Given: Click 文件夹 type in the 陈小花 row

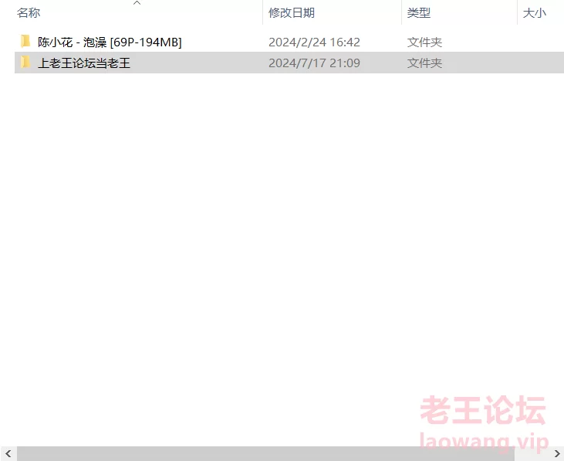Looking at the screenshot, I should [x=424, y=42].
